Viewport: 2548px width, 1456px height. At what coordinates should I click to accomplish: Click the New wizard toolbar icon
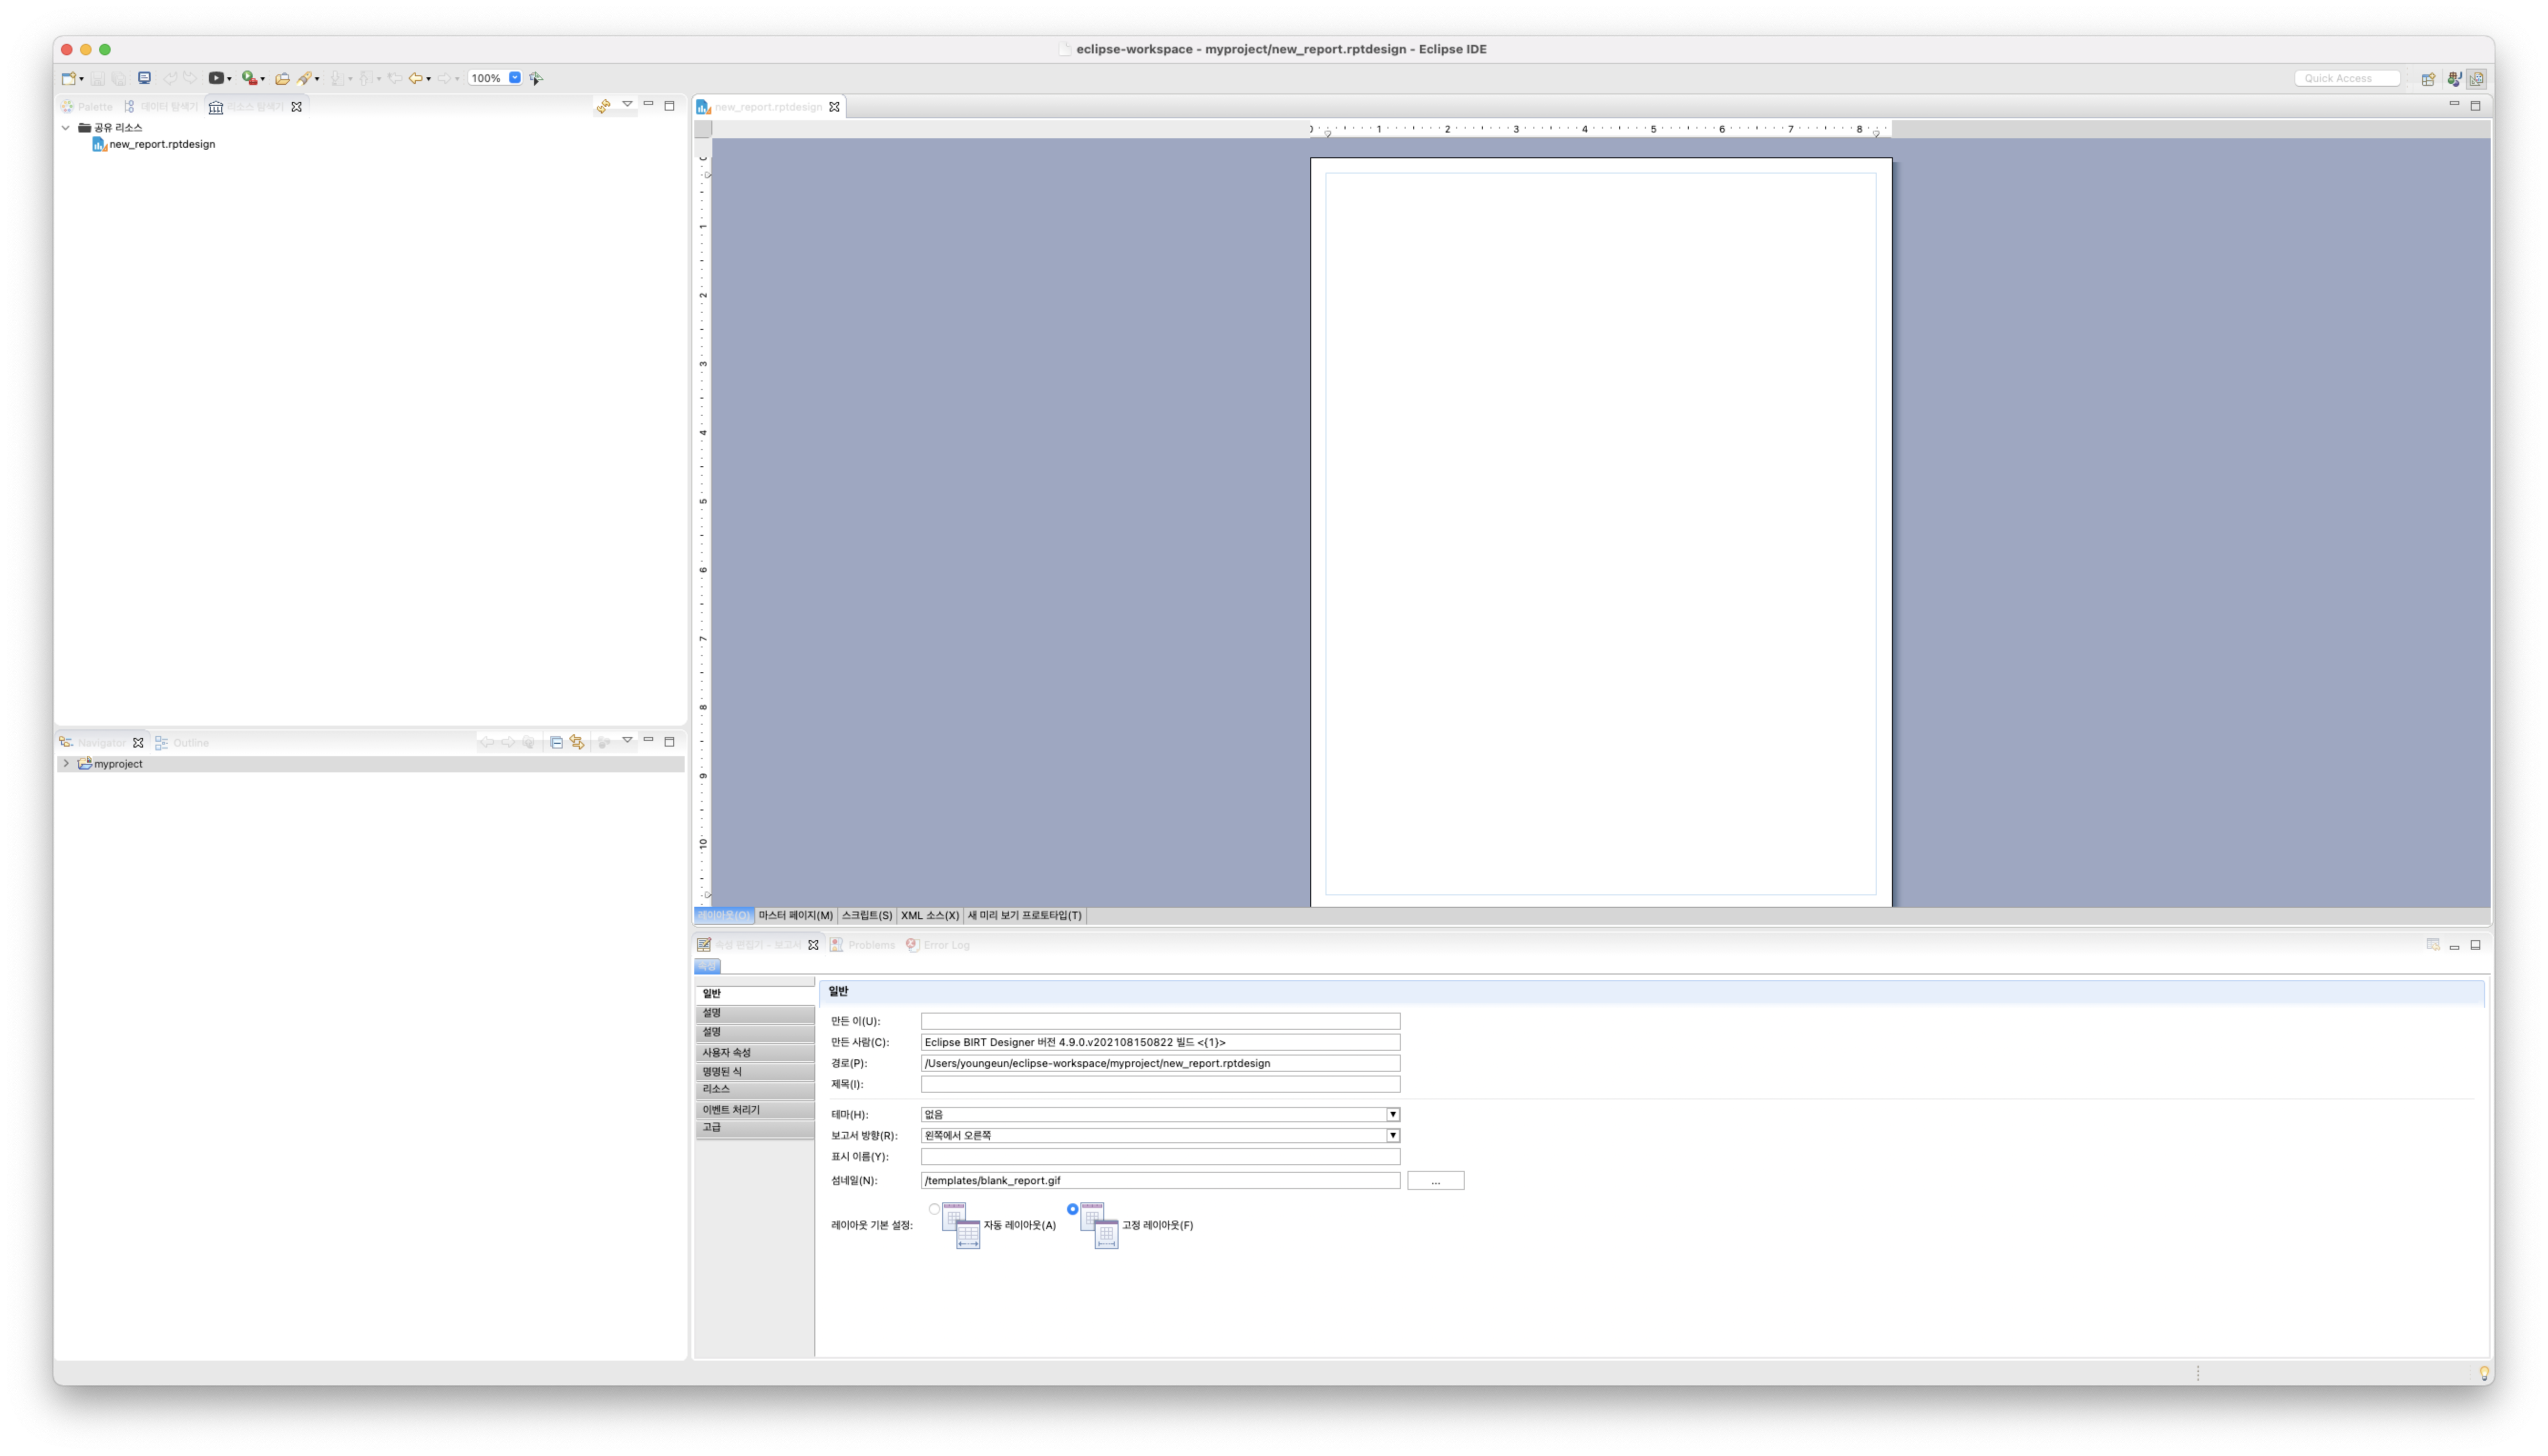69,78
